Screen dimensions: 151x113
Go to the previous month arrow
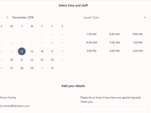[x=2, y=18]
